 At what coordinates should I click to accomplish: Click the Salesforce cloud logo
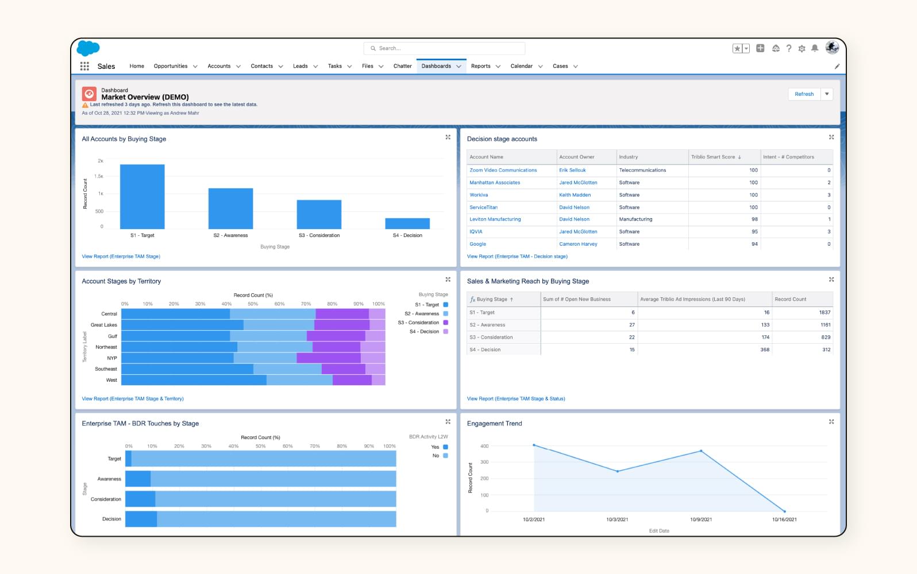coord(88,48)
